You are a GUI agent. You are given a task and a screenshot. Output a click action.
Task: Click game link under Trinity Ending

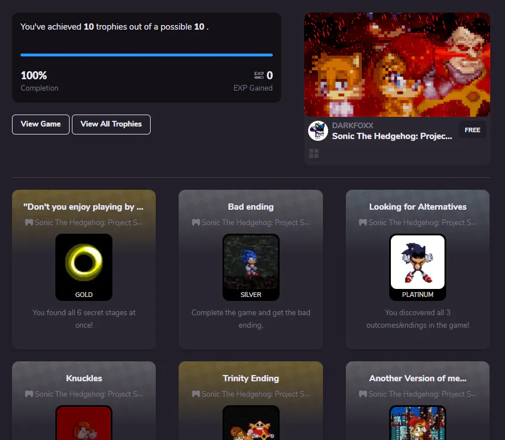(x=256, y=394)
